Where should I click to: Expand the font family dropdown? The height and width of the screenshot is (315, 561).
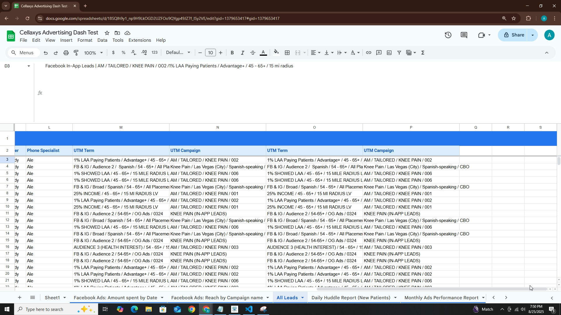pos(178,53)
